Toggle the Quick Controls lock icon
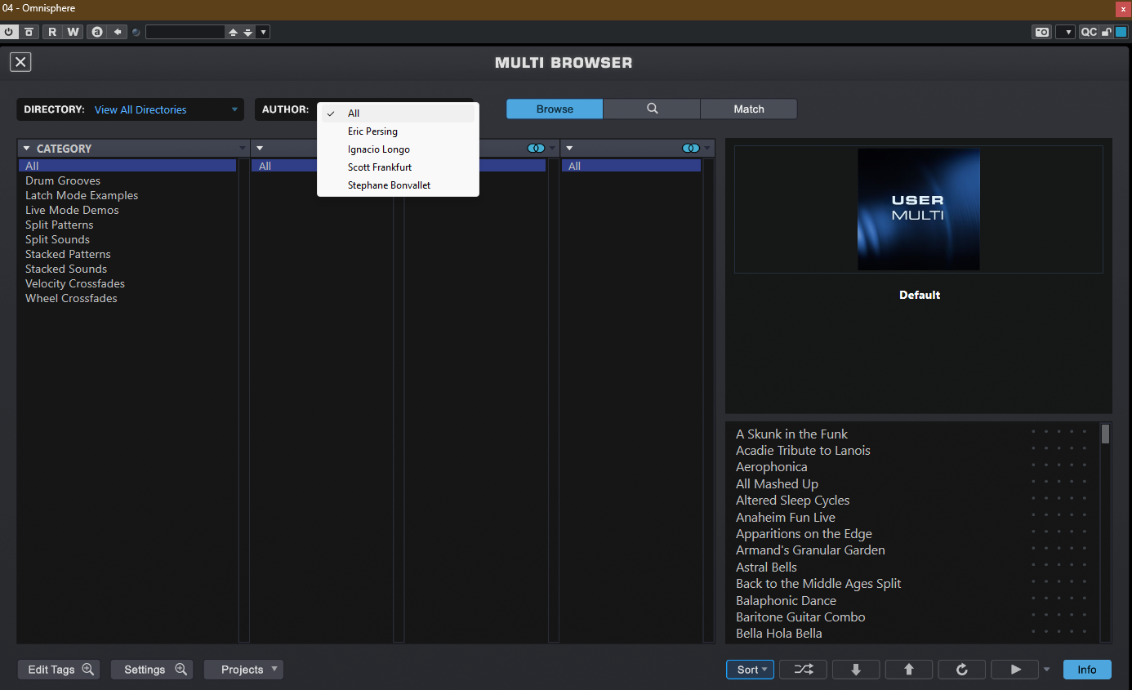The width and height of the screenshot is (1132, 690). coord(1107,32)
